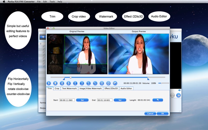This screenshot has width=208, height=130.
Task: Click Set button next to End time
Action: (x=120, y=100)
